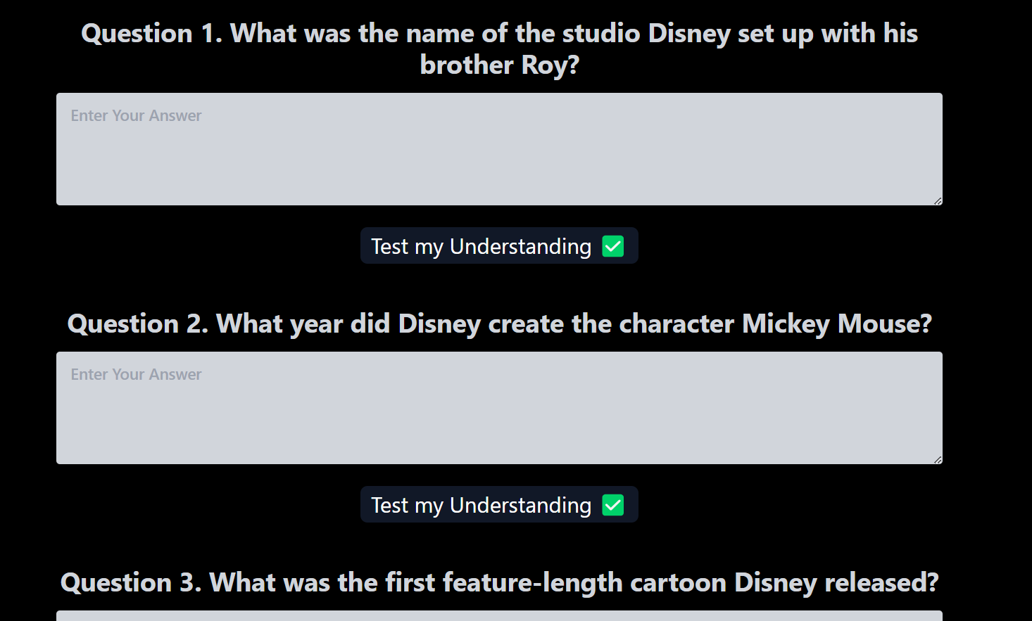Screen dimensions: 1032x621
Task: Click the green checkmark icon under Question 1
Action: [613, 246]
